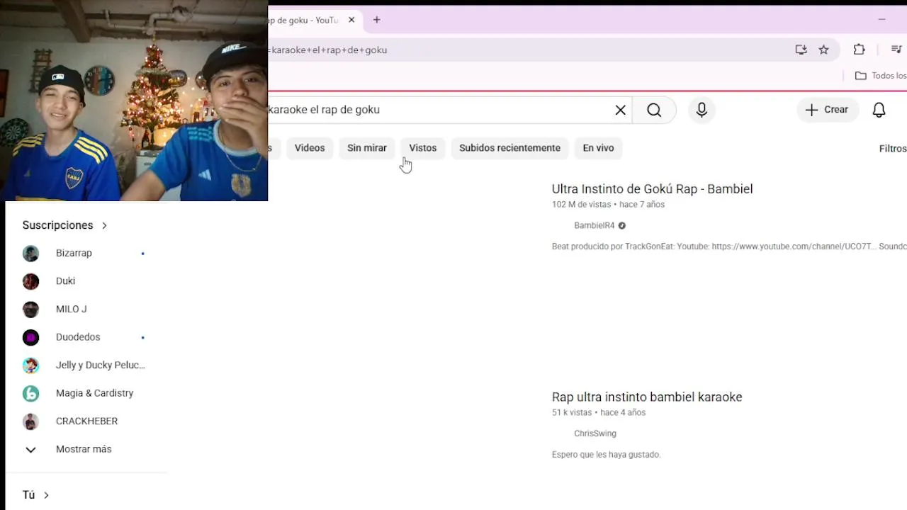
Task: Click the Duodedos avatar icon
Action: [x=30, y=337]
